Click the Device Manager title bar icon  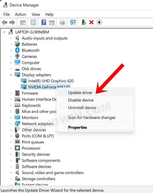(5, 5)
